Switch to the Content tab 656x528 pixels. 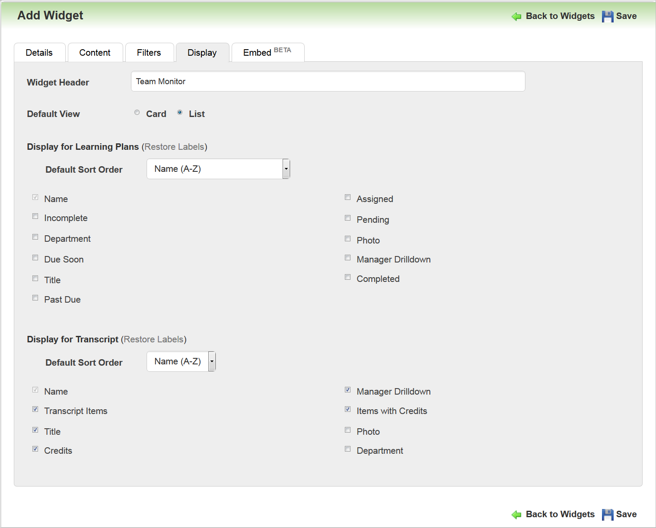tap(95, 53)
